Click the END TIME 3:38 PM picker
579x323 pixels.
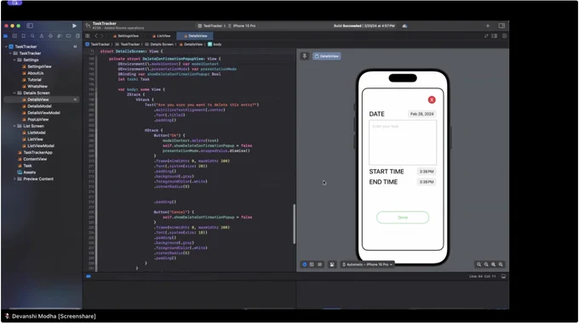[426, 182]
